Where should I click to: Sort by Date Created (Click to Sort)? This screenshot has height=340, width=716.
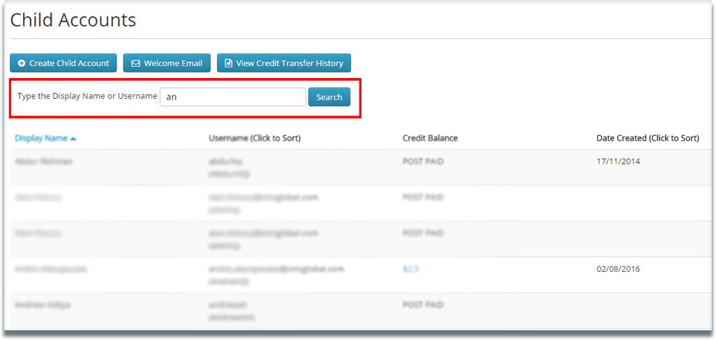coord(647,138)
